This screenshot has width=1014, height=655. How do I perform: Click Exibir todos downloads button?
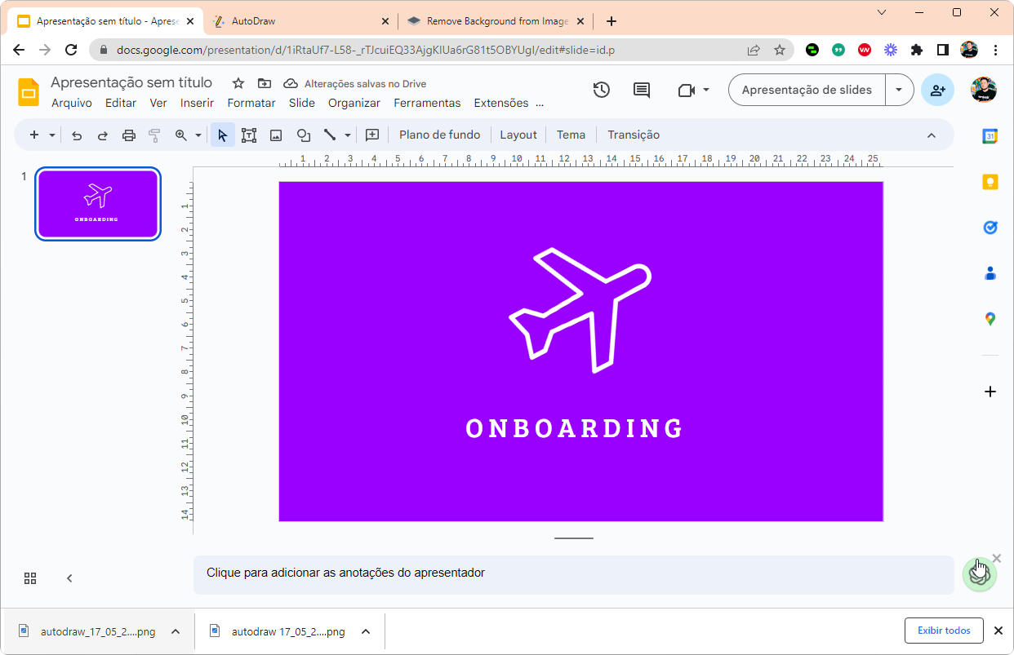(944, 631)
